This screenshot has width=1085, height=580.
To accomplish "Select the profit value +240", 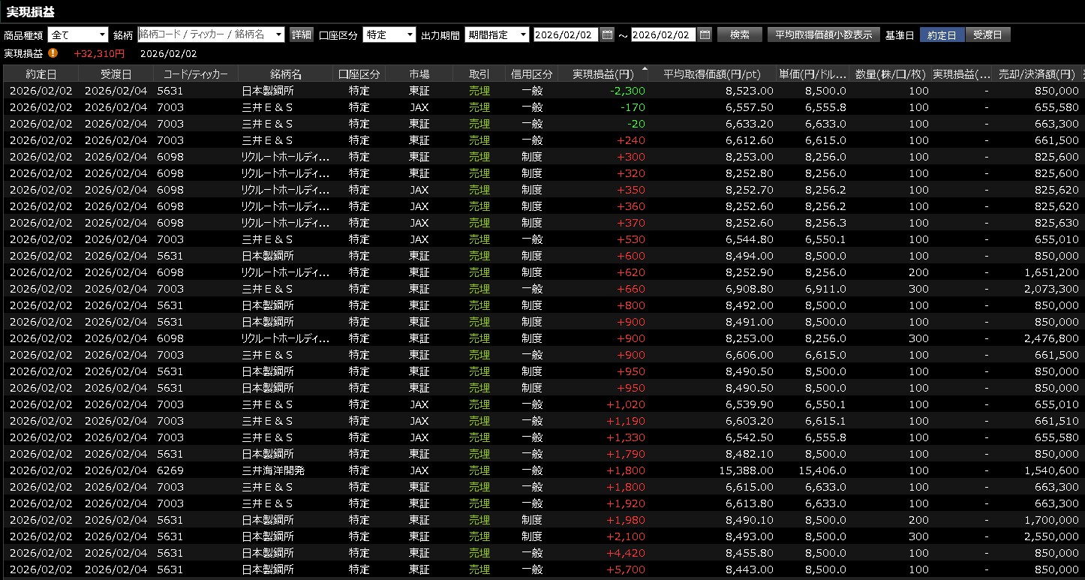I will [x=631, y=140].
